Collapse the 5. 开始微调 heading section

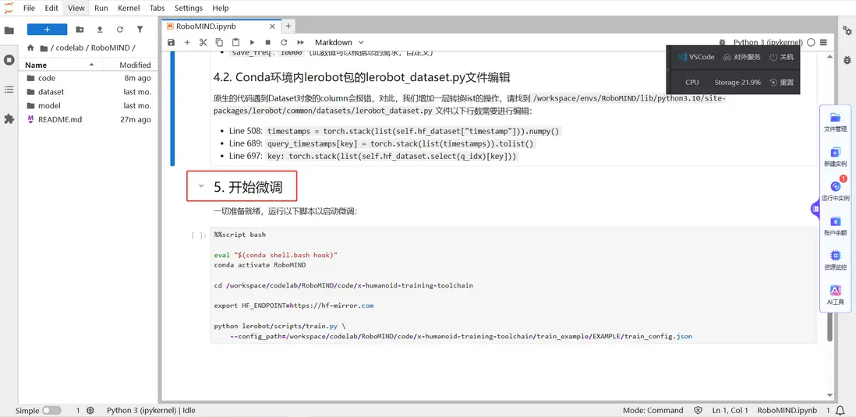coord(201,186)
